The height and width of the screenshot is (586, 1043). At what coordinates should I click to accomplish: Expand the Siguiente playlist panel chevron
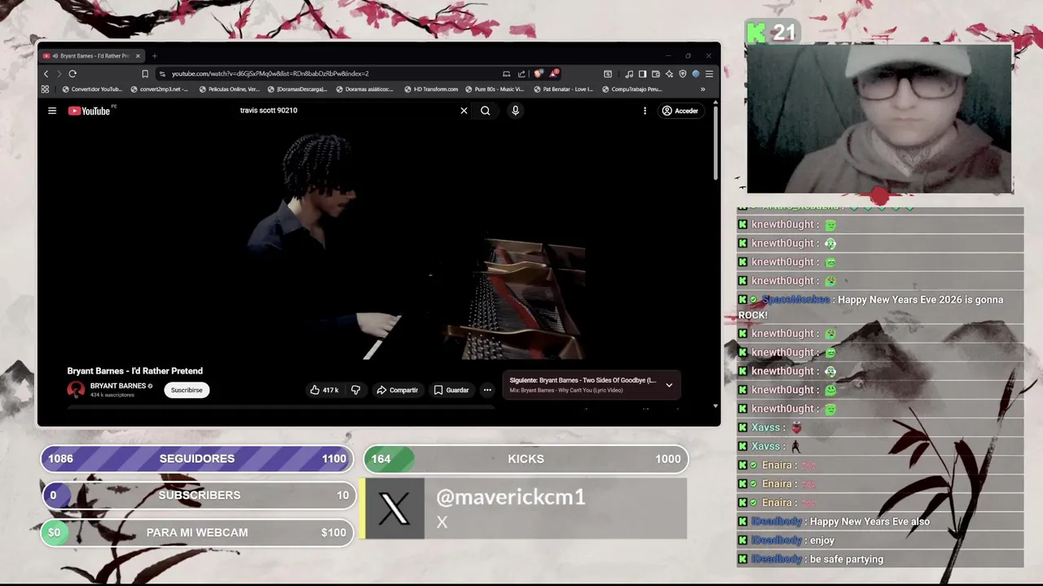[669, 385]
